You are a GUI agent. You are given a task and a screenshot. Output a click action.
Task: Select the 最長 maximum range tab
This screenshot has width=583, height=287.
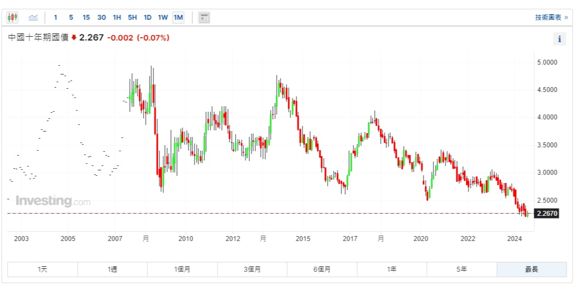click(x=531, y=269)
